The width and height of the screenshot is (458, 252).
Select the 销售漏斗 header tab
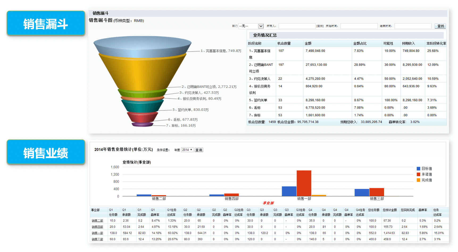click(x=101, y=13)
